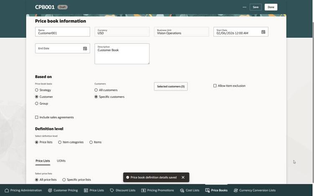Screen dimensions: 314x196
Task: Click the Customer Pricing icon in bottom bar
Action: tap(50, 191)
